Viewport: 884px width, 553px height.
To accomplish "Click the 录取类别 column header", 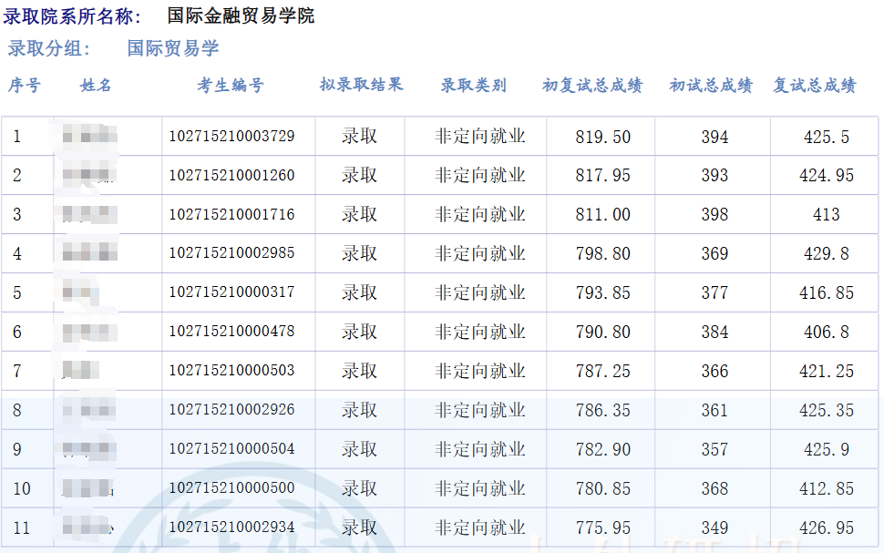I will tap(474, 86).
